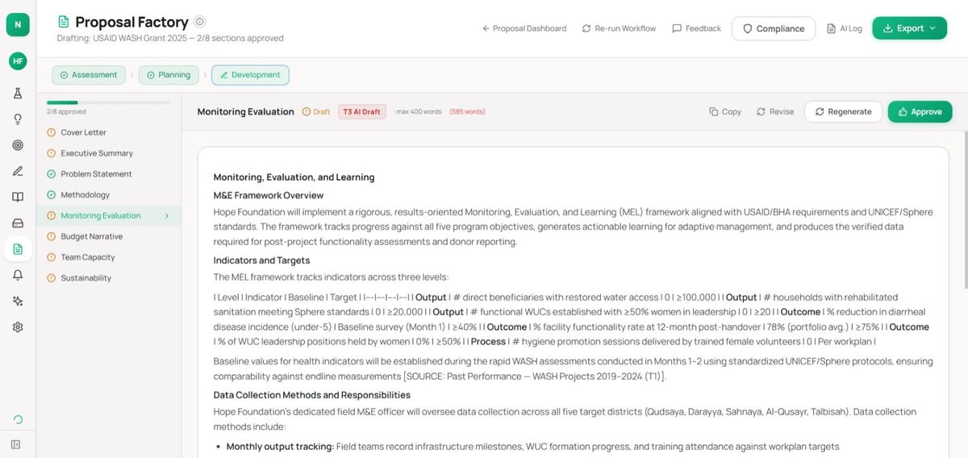
Task: Open the bell notifications icon
Action: (x=18, y=275)
